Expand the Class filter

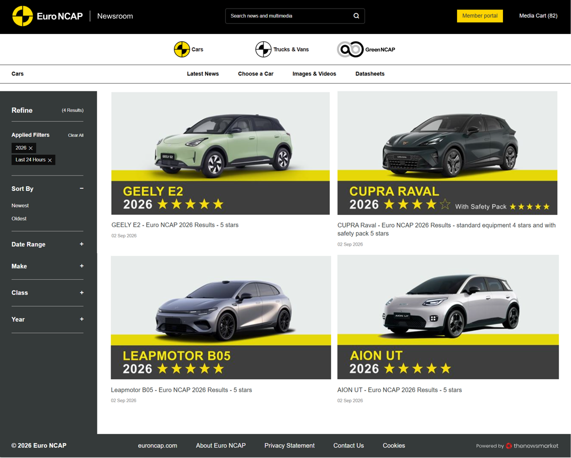(81, 293)
